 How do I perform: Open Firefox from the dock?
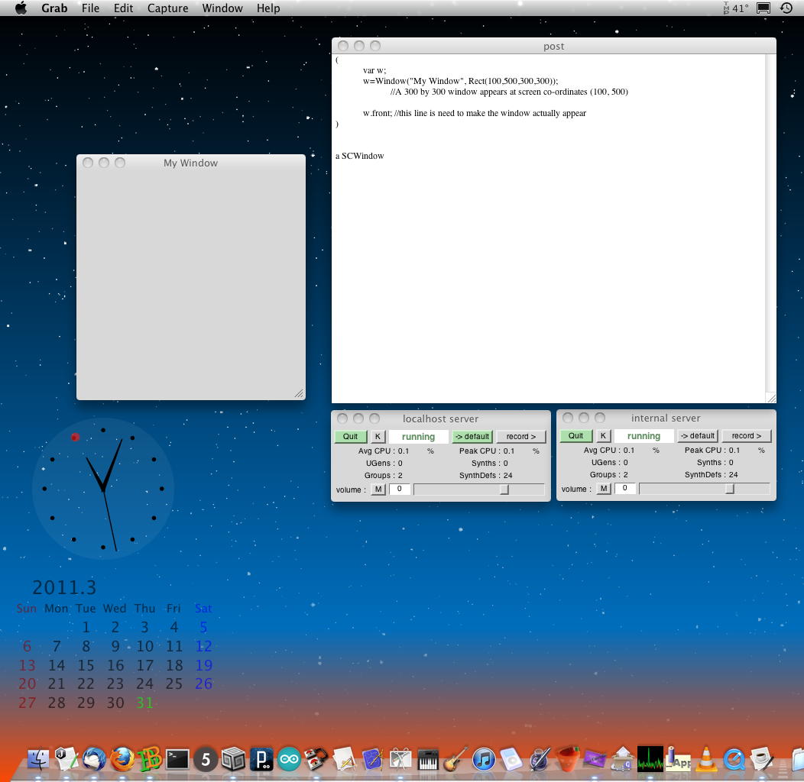click(122, 759)
